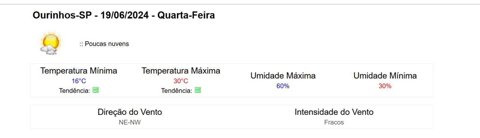The height and width of the screenshot is (138, 480).
Task: Click the Fracos wind intensity value
Action: click(x=334, y=122)
